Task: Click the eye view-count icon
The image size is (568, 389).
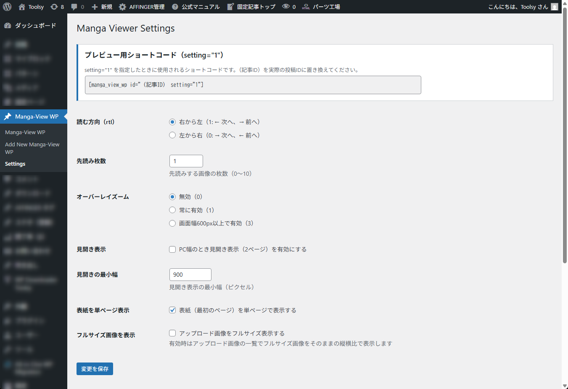Action: (286, 7)
